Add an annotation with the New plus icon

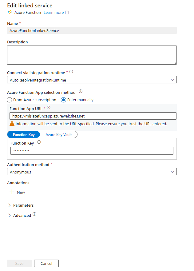[x=12, y=192]
